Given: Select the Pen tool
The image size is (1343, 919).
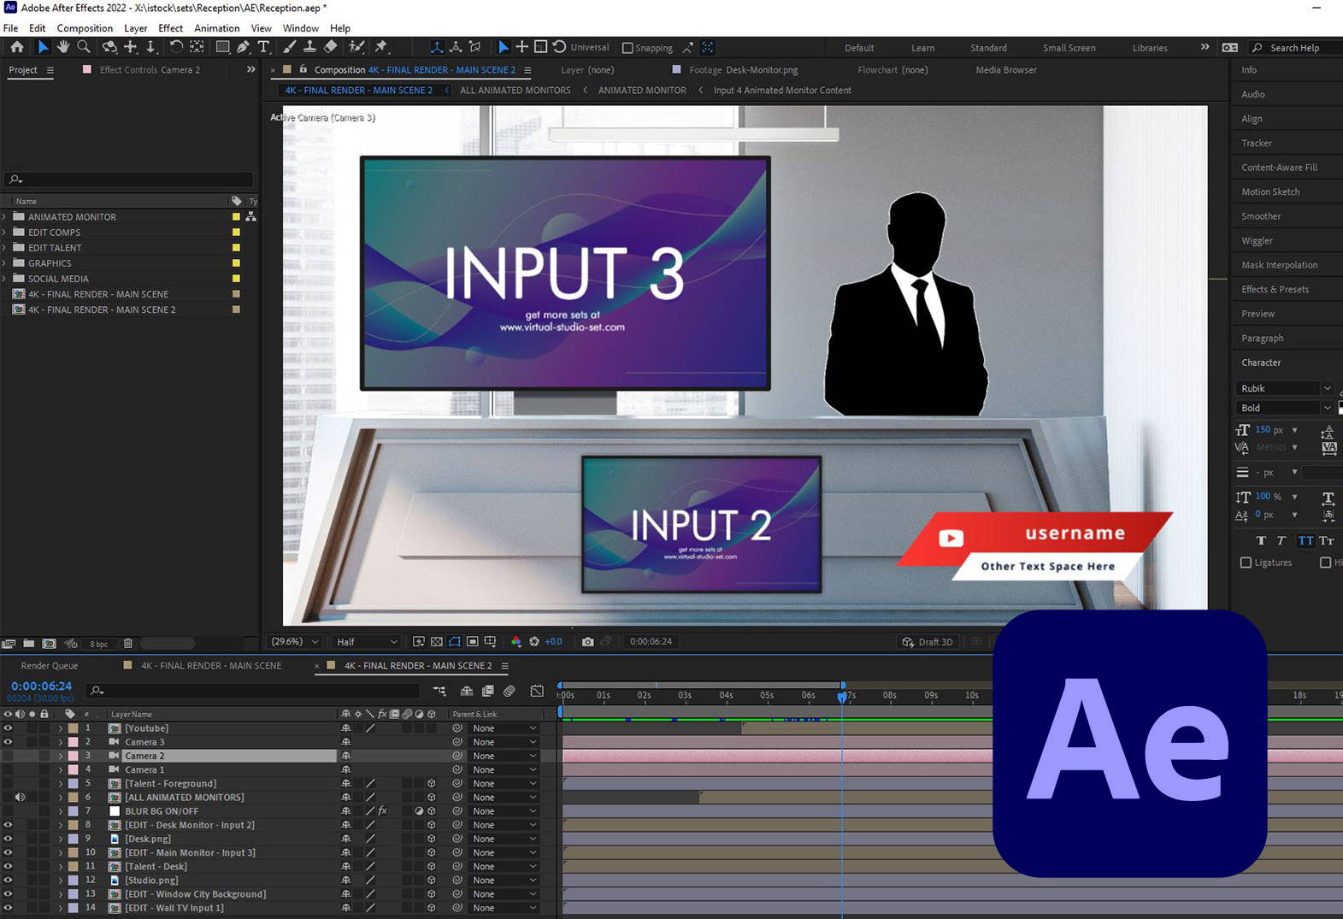Looking at the screenshot, I should 244,47.
